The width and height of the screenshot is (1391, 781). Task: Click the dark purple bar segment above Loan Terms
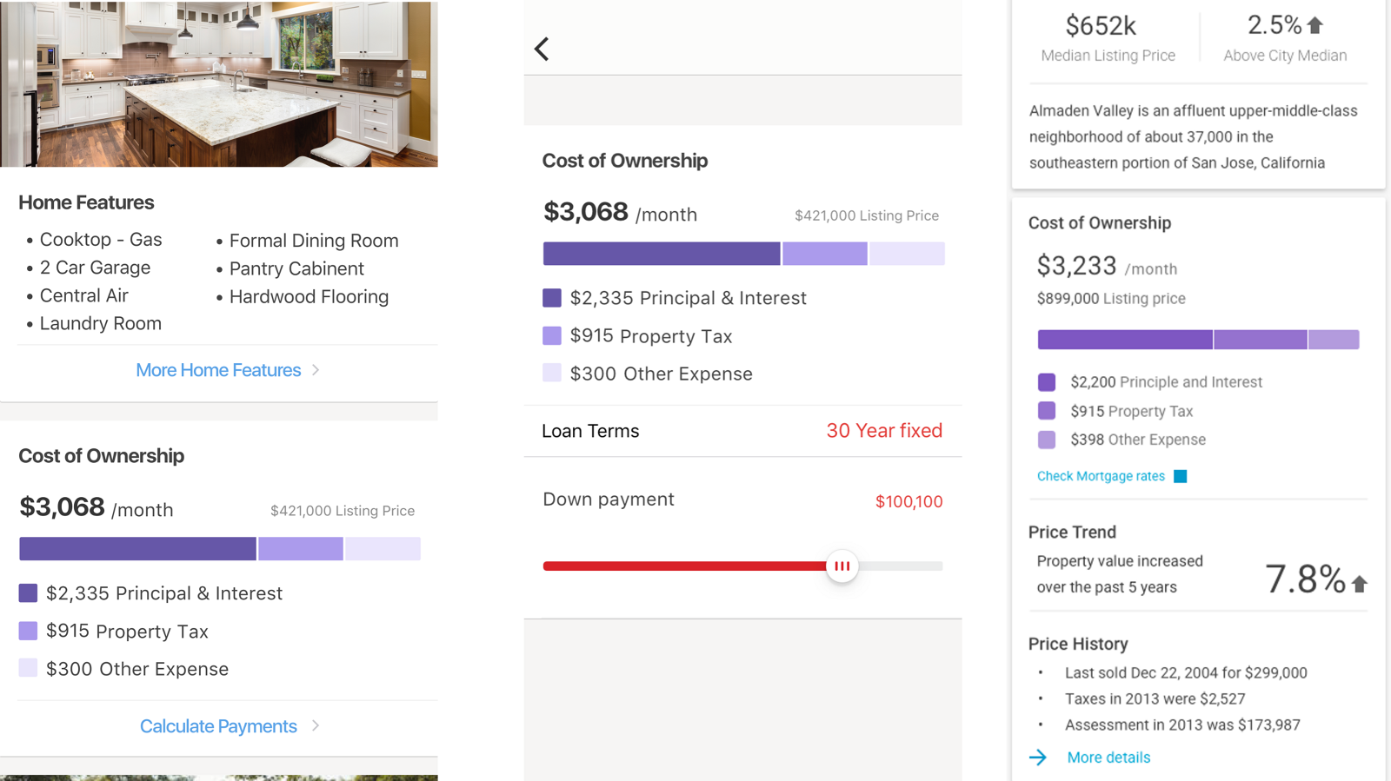pos(662,254)
